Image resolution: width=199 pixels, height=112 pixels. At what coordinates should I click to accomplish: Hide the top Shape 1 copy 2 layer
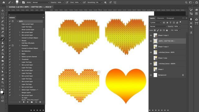pyautogui.click(x=151, y=35)
